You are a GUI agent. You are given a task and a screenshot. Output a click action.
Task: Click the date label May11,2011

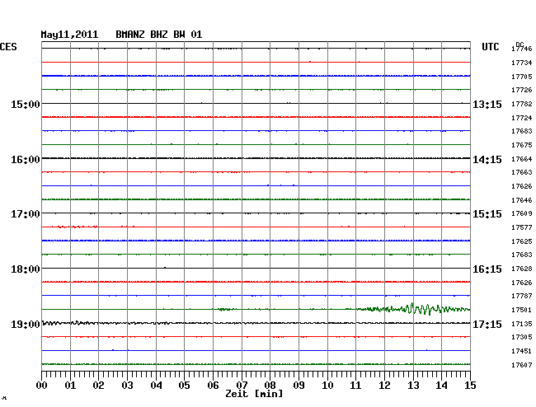69,35
